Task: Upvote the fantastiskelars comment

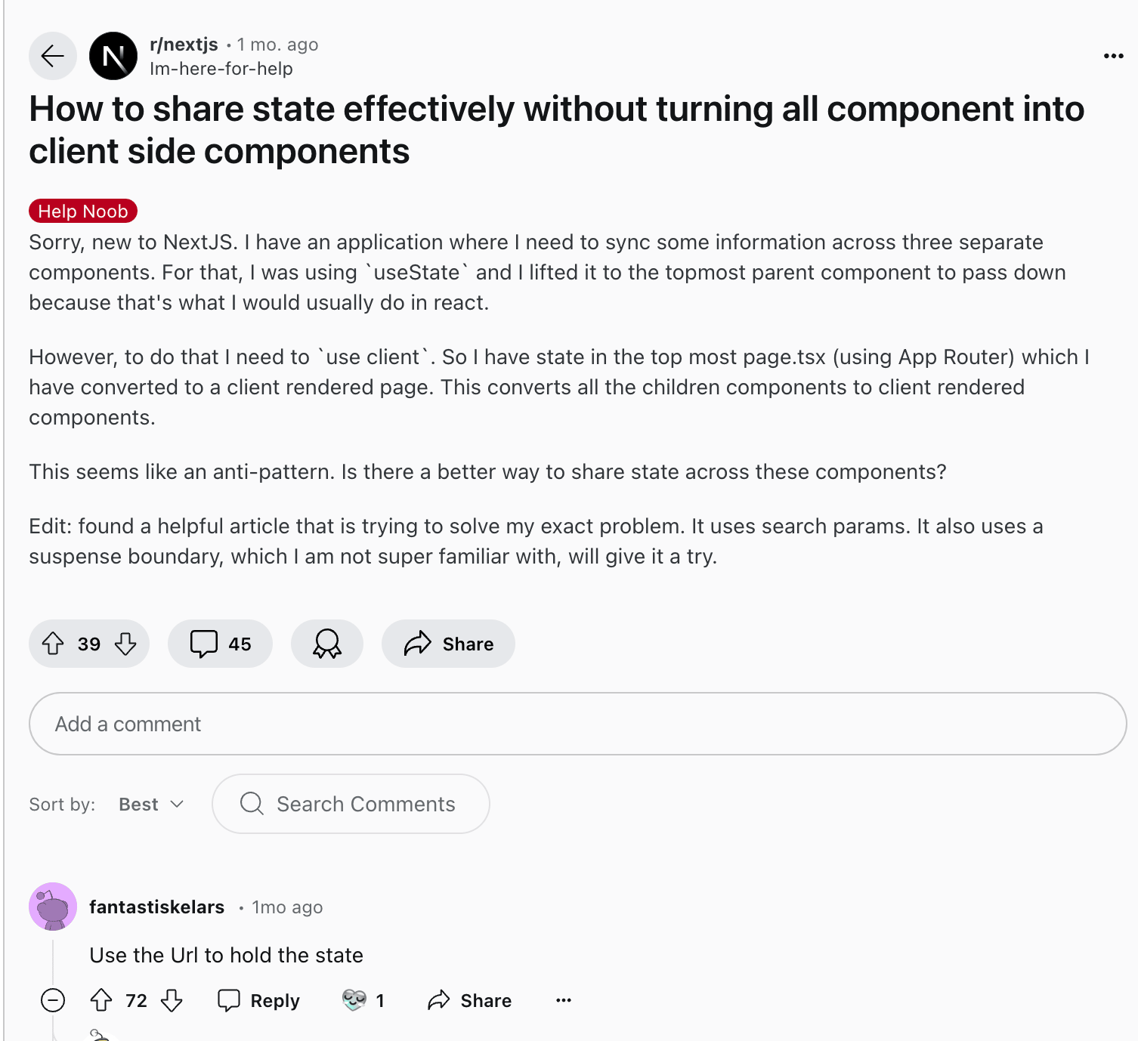Action: pos(101,1000)
